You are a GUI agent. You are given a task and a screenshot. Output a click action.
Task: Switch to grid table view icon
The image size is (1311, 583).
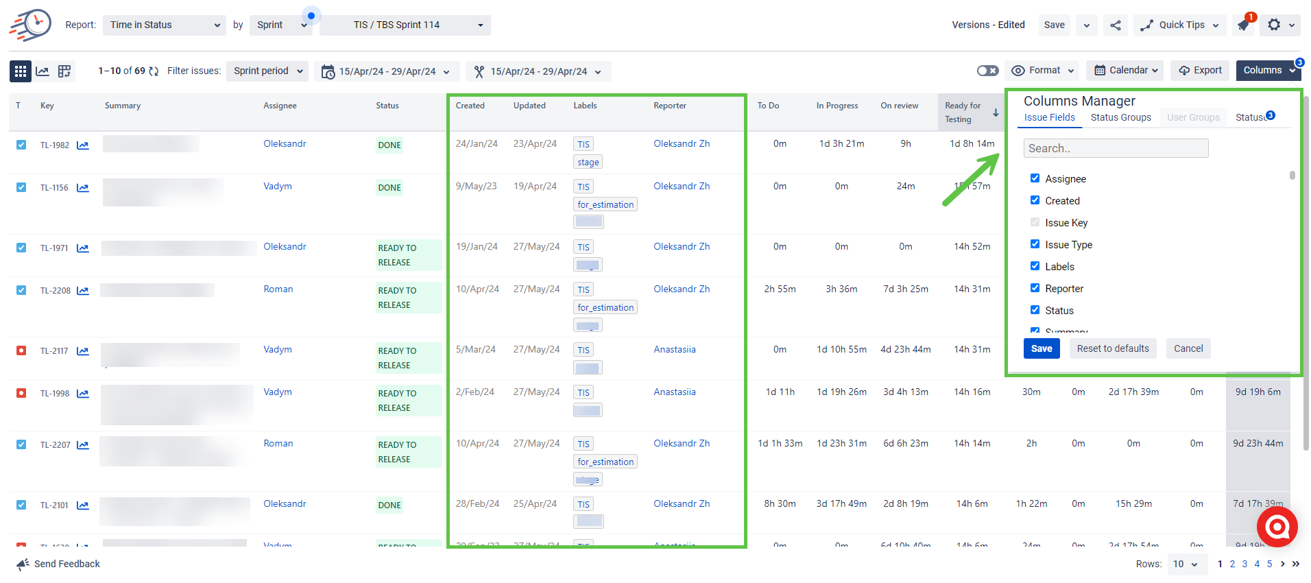pos(21,71)
